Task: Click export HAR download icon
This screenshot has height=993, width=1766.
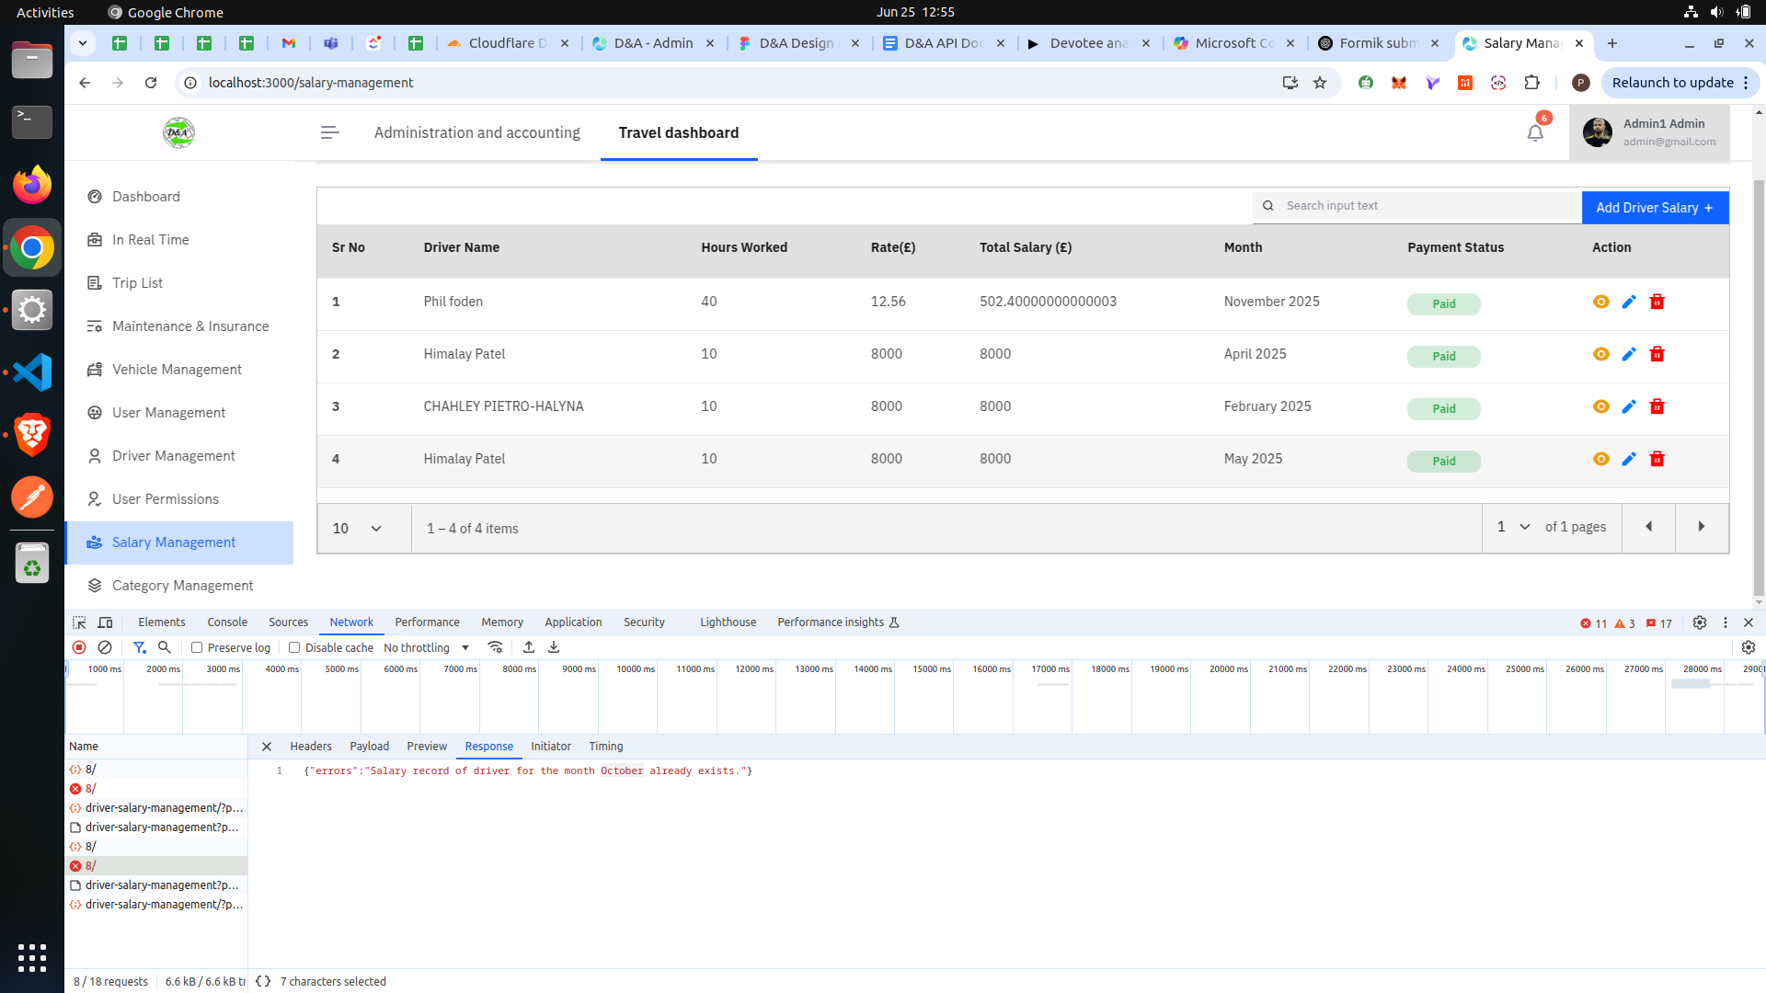Action: (554, 647)
